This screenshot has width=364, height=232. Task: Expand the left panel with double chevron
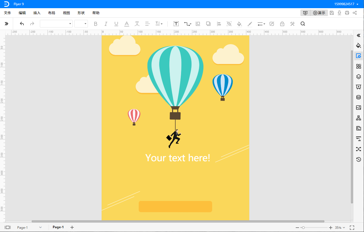click(7, 24)
